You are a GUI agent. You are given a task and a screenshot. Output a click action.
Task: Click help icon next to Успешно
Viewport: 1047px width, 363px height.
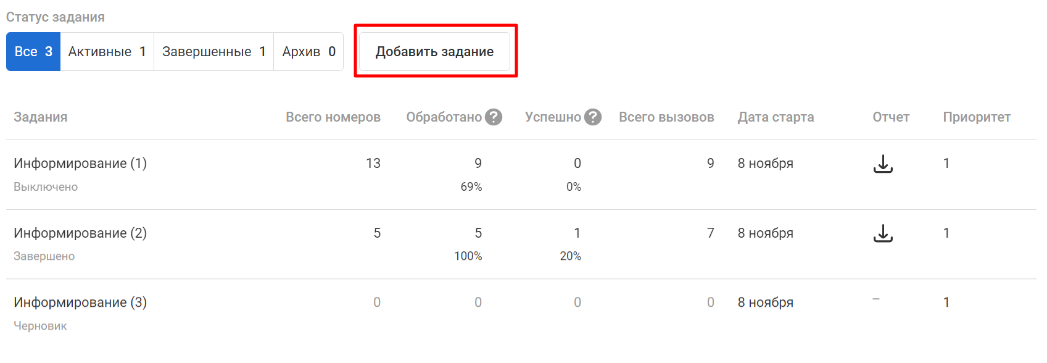tap(593, 117)
